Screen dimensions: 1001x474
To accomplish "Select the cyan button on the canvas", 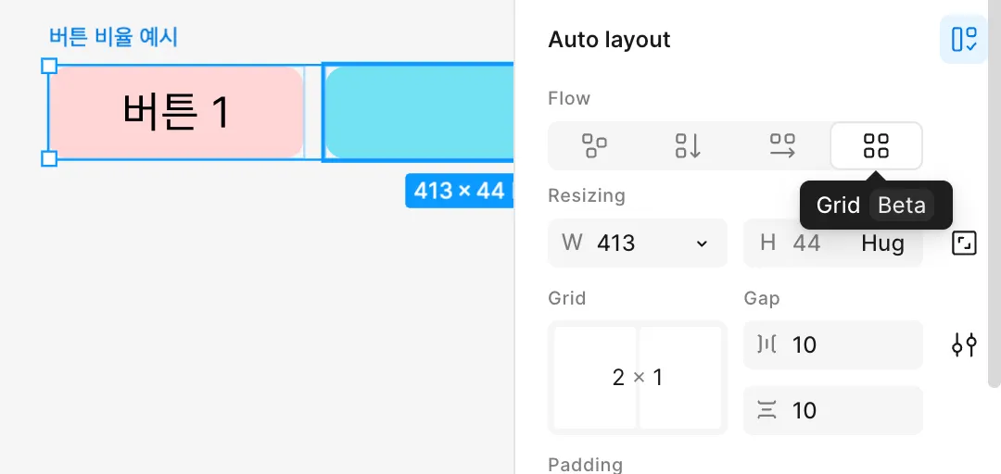I will (419, 111).
